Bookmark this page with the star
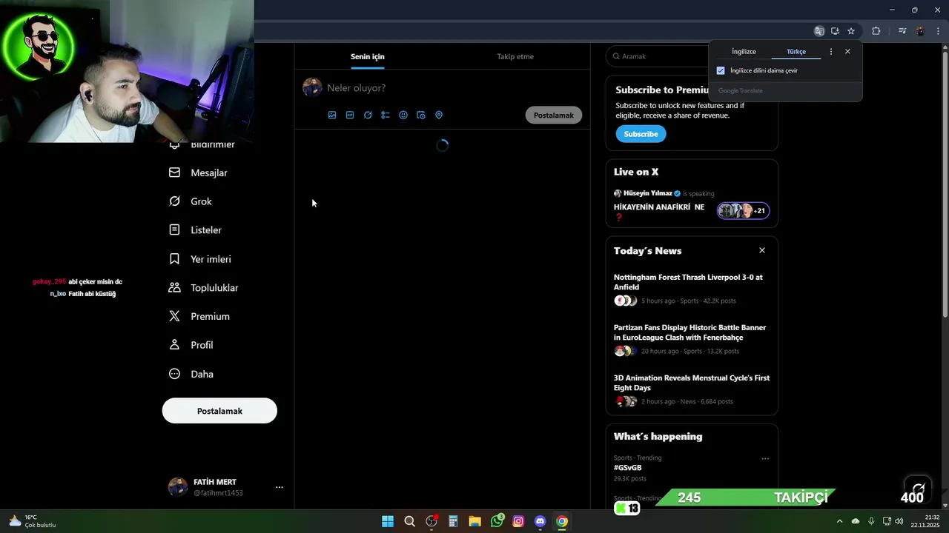 coord(851,31)
